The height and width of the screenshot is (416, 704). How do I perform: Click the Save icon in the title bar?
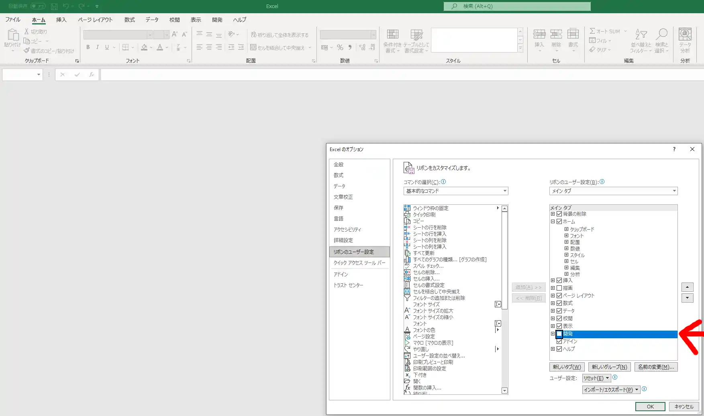point(54,6)
